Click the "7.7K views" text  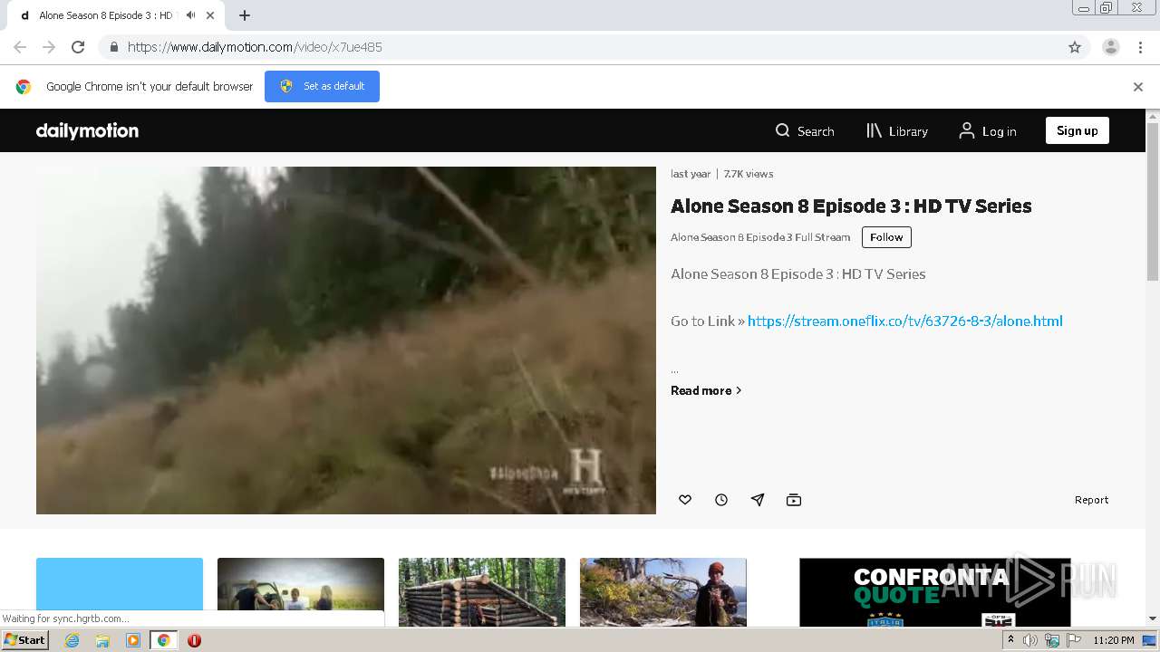pyautogui.click(x=749, y=174)
